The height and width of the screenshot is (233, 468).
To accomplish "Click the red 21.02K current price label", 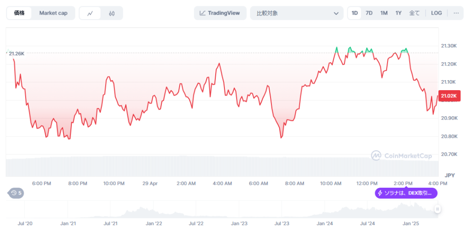I will point(449,96).
